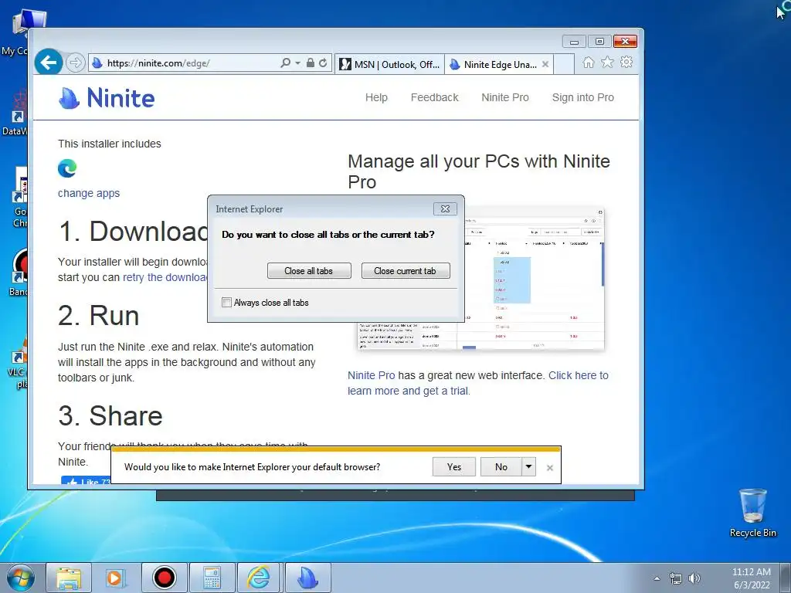Click the Microsoft Edge app icon
The width and height of the screenshot is (791, 593).
coord(67,168)
